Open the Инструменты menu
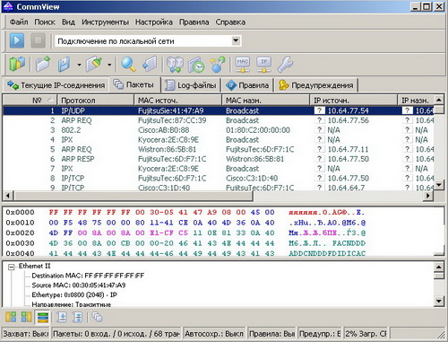448x342 pixels. (x=105, y=22)
